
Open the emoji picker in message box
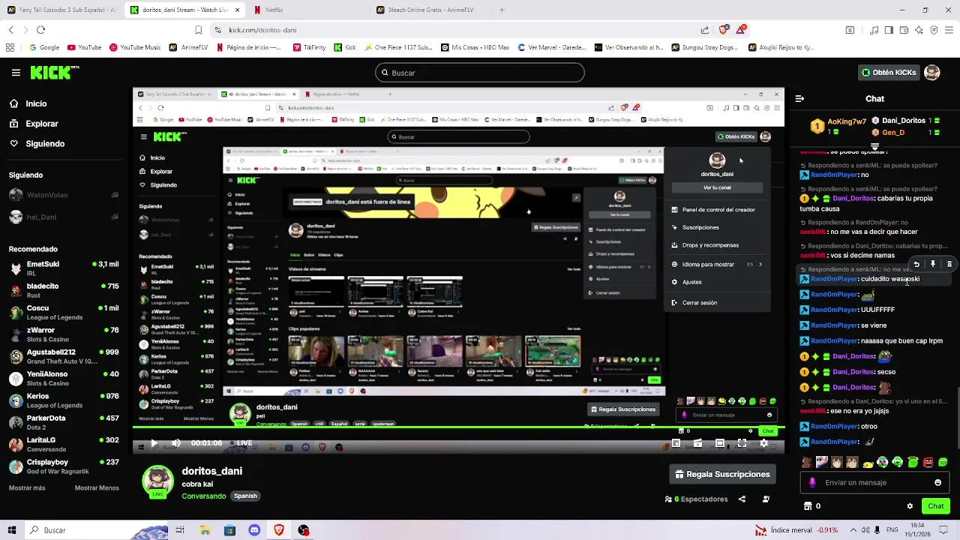coord(937,482)
